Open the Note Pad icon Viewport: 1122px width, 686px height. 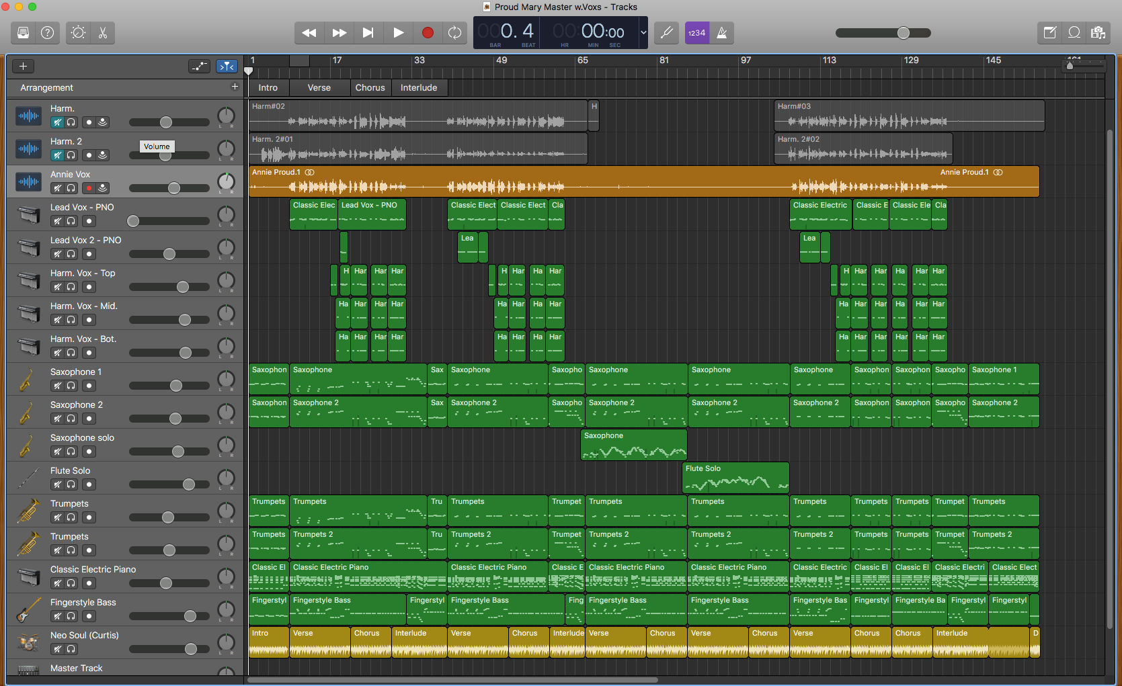point(1049,32)
